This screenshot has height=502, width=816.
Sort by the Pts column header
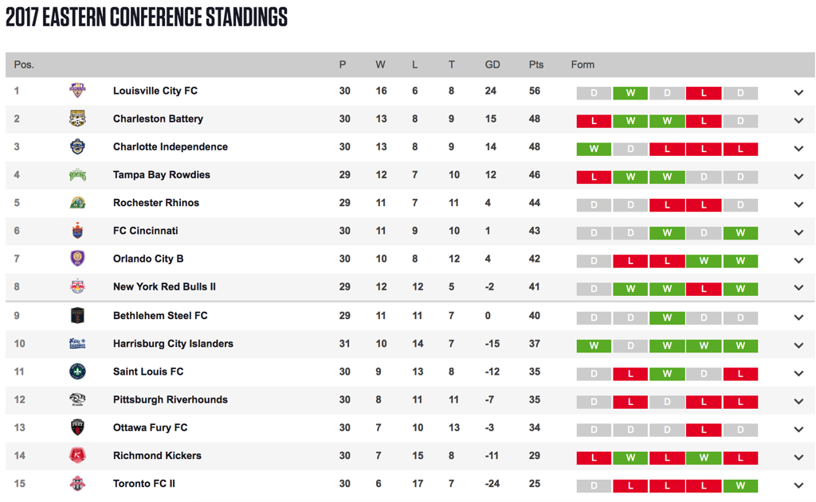[536, 64]
